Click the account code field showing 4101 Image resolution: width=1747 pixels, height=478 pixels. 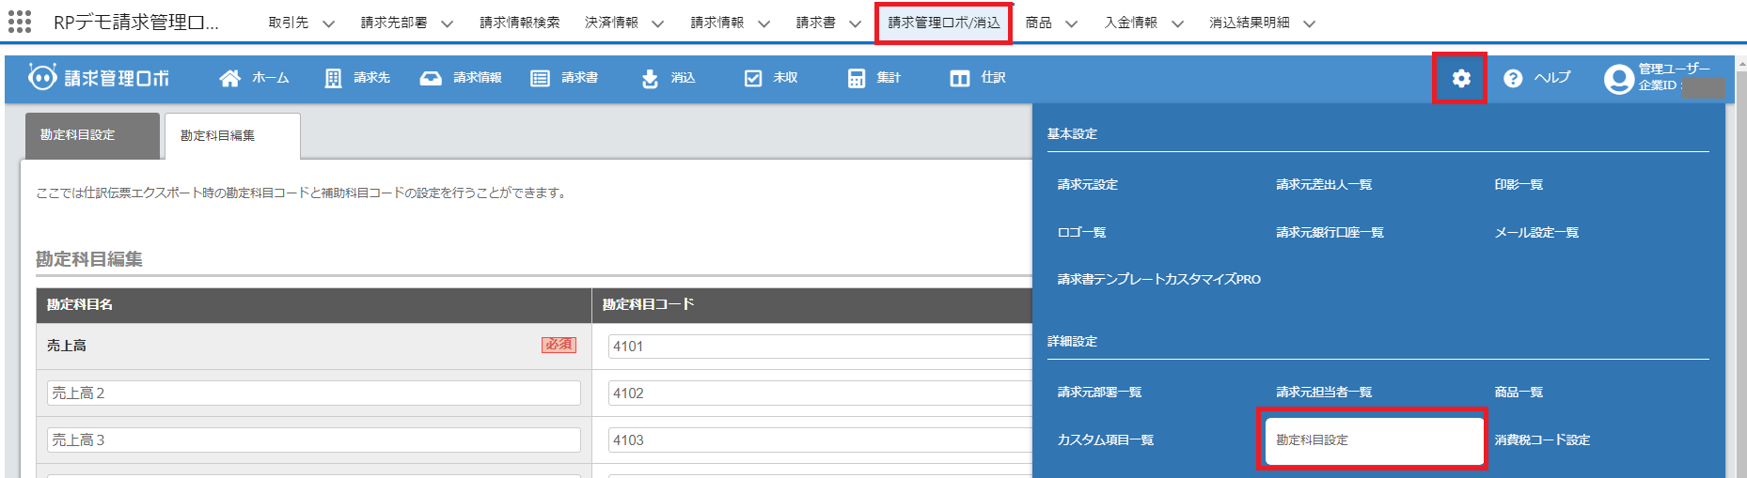pos(818,346)
